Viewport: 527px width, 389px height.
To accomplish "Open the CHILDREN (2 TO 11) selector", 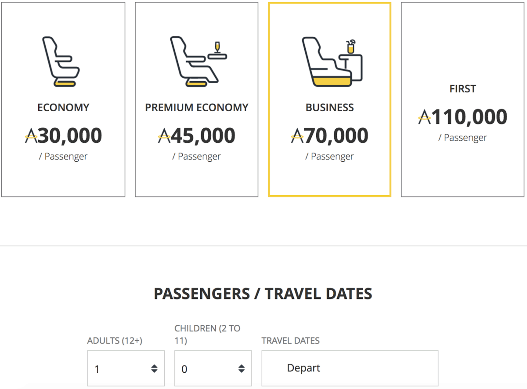I will (213, 368).
